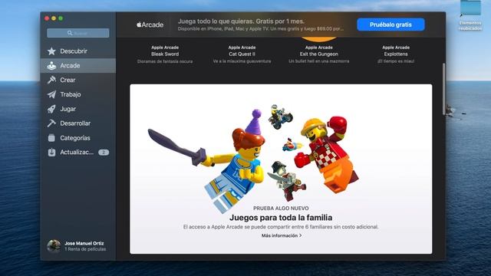
Task: Click the Categorías icon in sidebar
Action: 51,138
